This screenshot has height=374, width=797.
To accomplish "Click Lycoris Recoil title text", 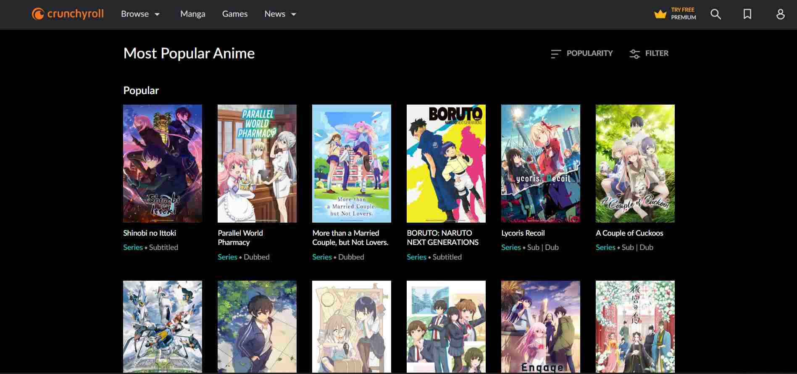I will 523,233.
